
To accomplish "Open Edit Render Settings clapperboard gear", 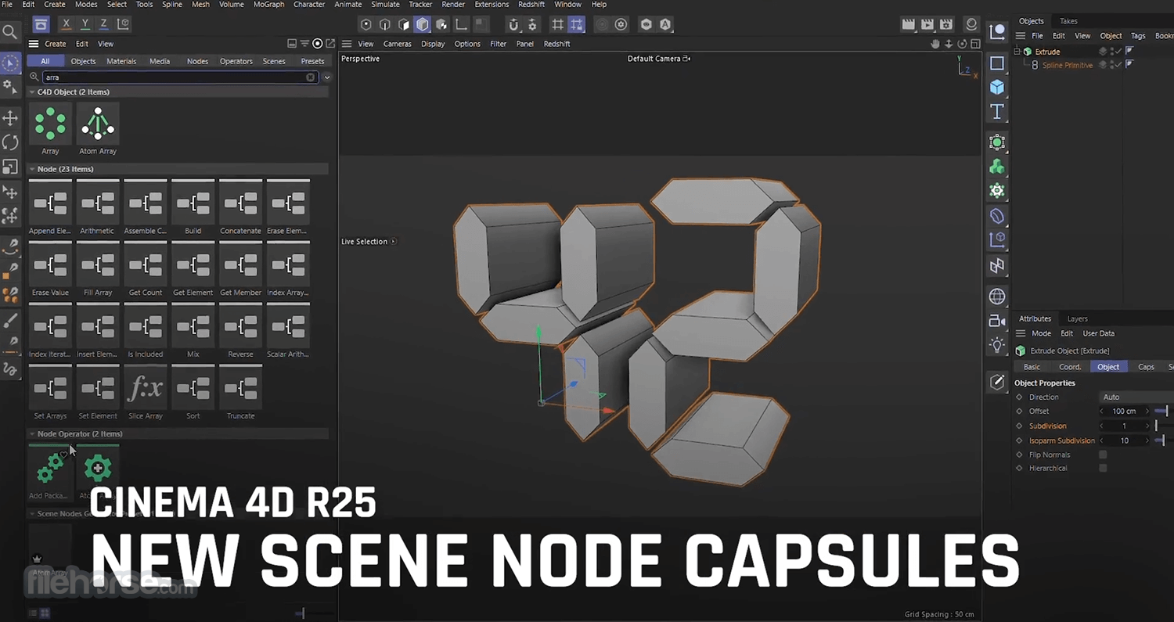I will pyautogui.click(x=946, y=25).
